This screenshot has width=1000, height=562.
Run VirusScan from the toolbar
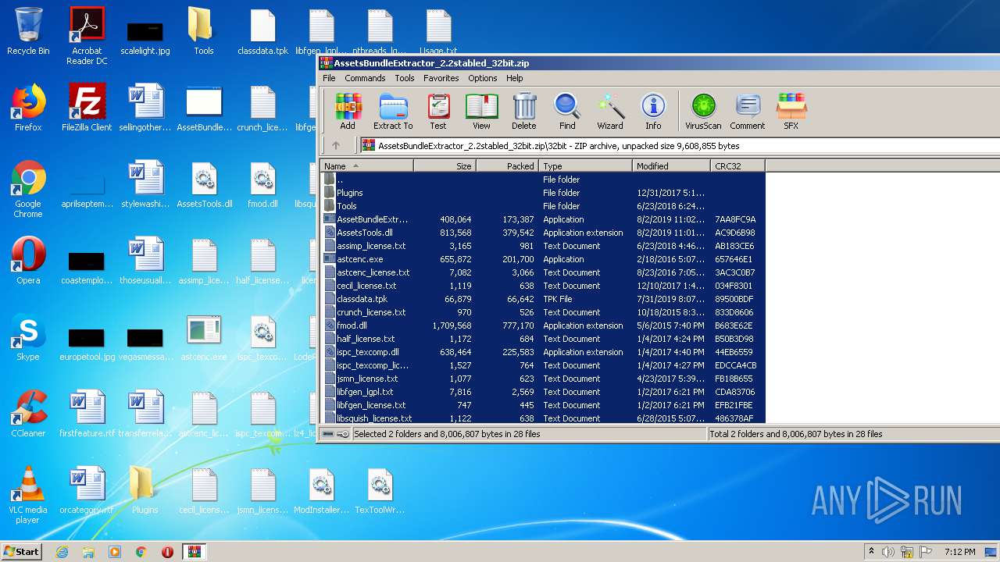coord(703,111)
